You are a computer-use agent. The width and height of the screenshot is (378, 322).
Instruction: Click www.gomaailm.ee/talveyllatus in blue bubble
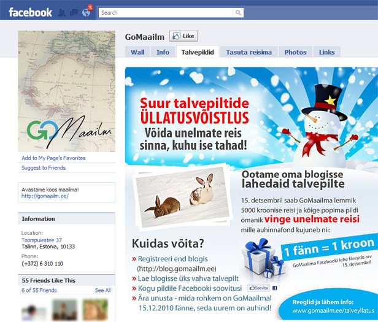333,311
